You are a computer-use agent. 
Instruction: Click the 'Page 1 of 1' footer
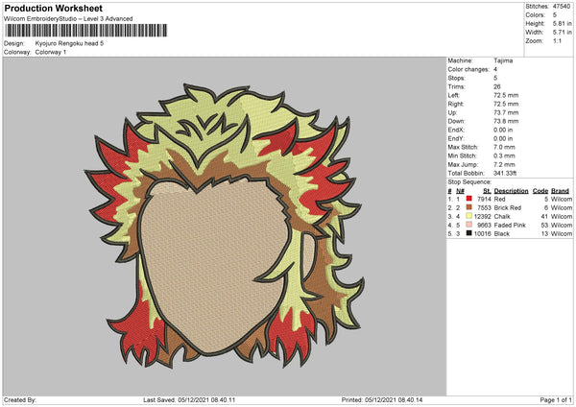pyautogui.click(x=556, y=400)
